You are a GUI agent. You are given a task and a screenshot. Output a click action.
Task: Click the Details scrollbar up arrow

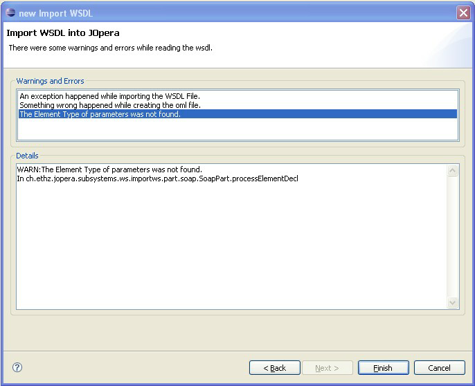pyautogui.click(x=453, y=170)
